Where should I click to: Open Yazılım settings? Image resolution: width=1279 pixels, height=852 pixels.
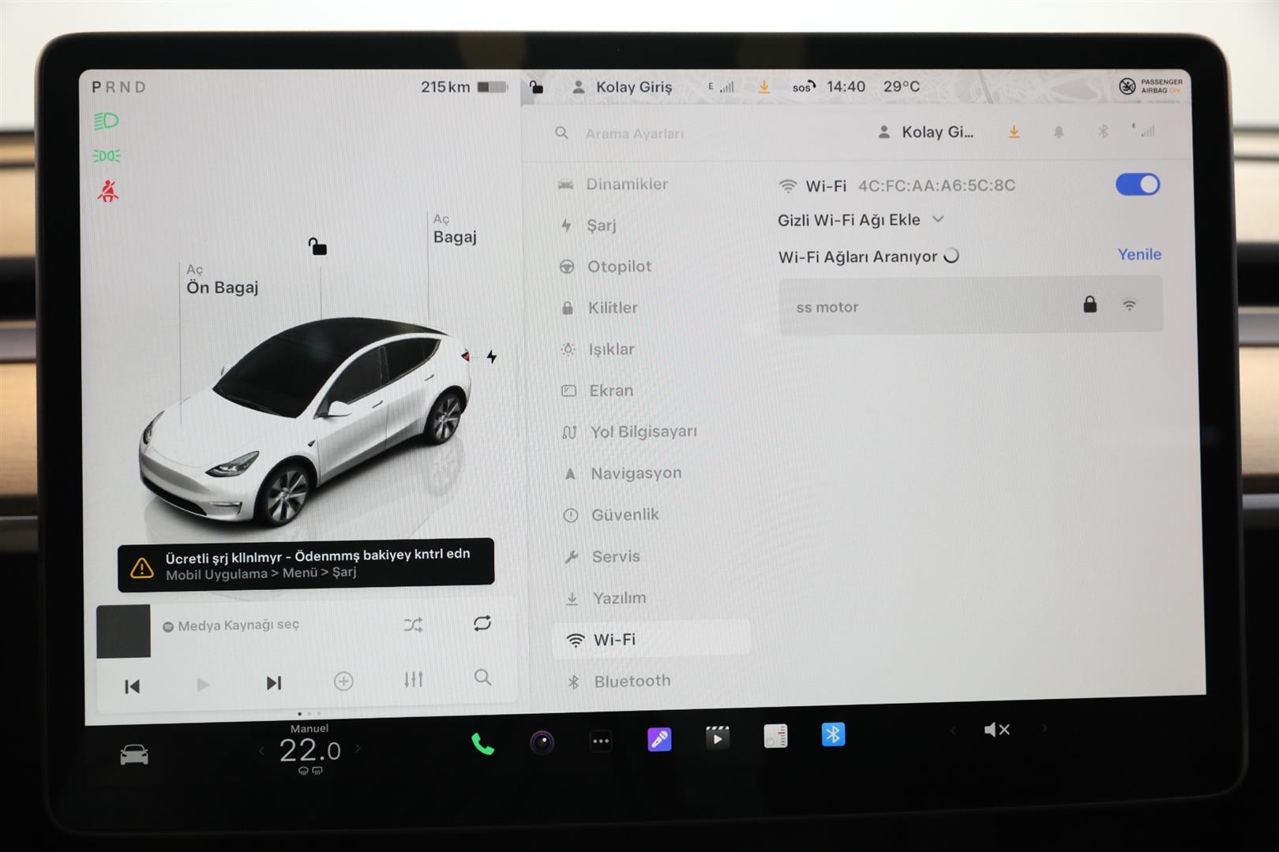(606, 598)
